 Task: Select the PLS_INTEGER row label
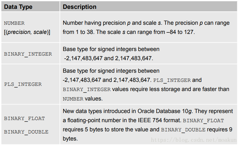(23, 84)
